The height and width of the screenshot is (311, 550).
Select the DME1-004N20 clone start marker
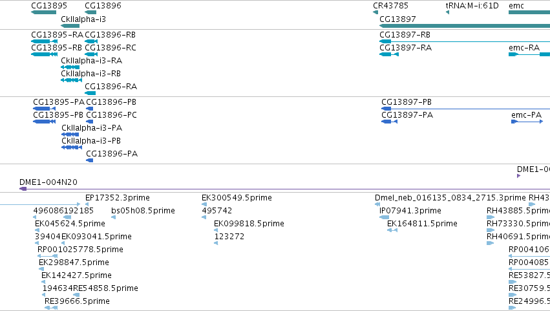click(23, 189)
